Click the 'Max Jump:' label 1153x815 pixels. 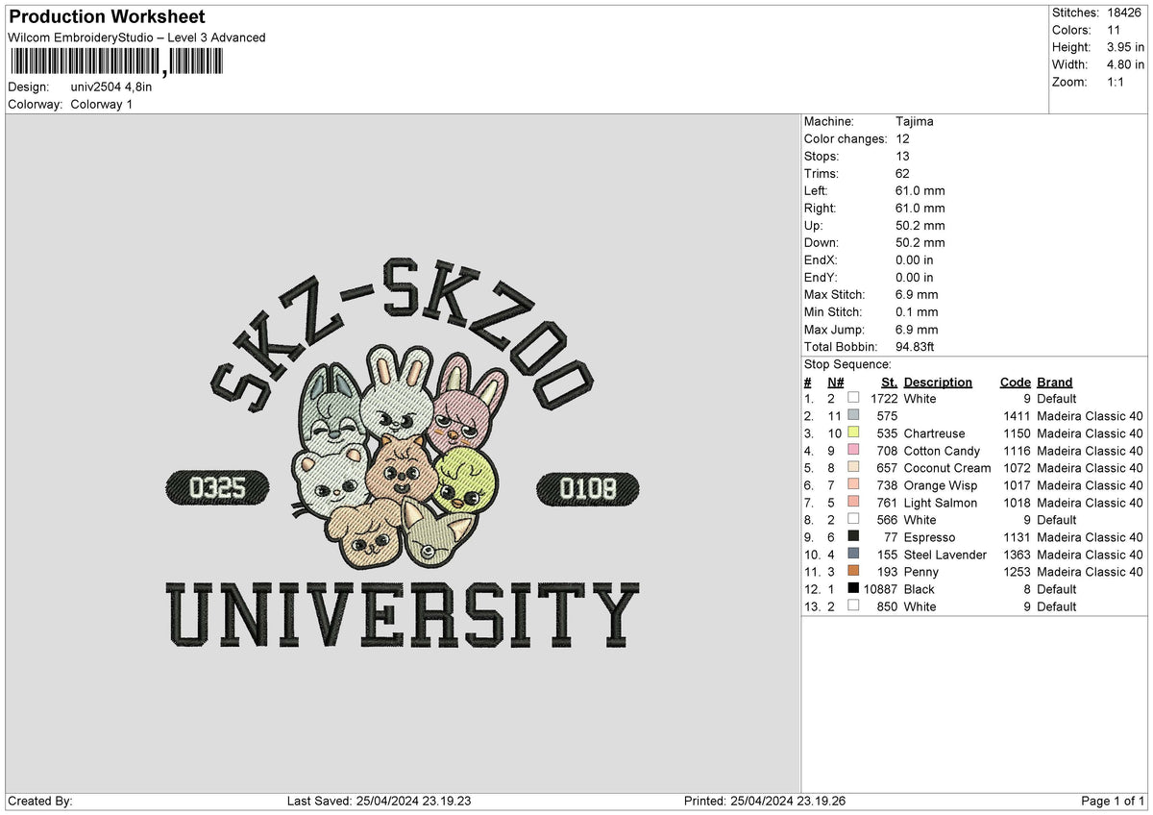coord(832,329)
